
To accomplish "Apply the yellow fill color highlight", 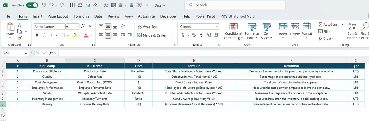I will point(75,35).
